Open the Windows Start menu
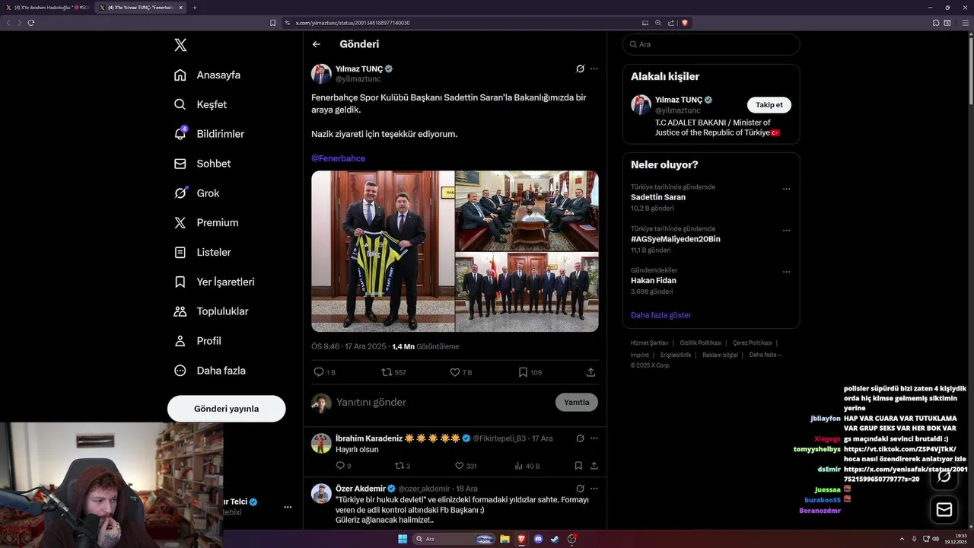This screenshot has width=974, height=548. 403,539
